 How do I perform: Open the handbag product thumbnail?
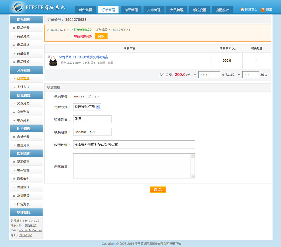click(x=52, y=60)
